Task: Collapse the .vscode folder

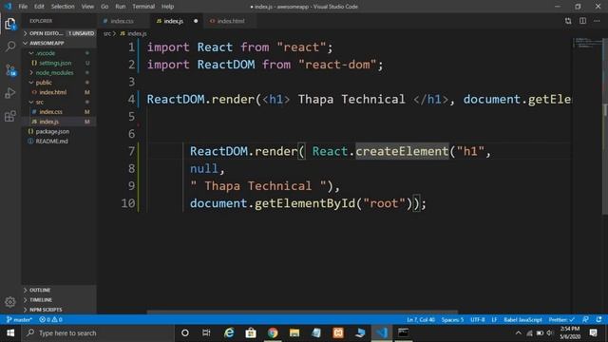Action: [x=59, y=53]
